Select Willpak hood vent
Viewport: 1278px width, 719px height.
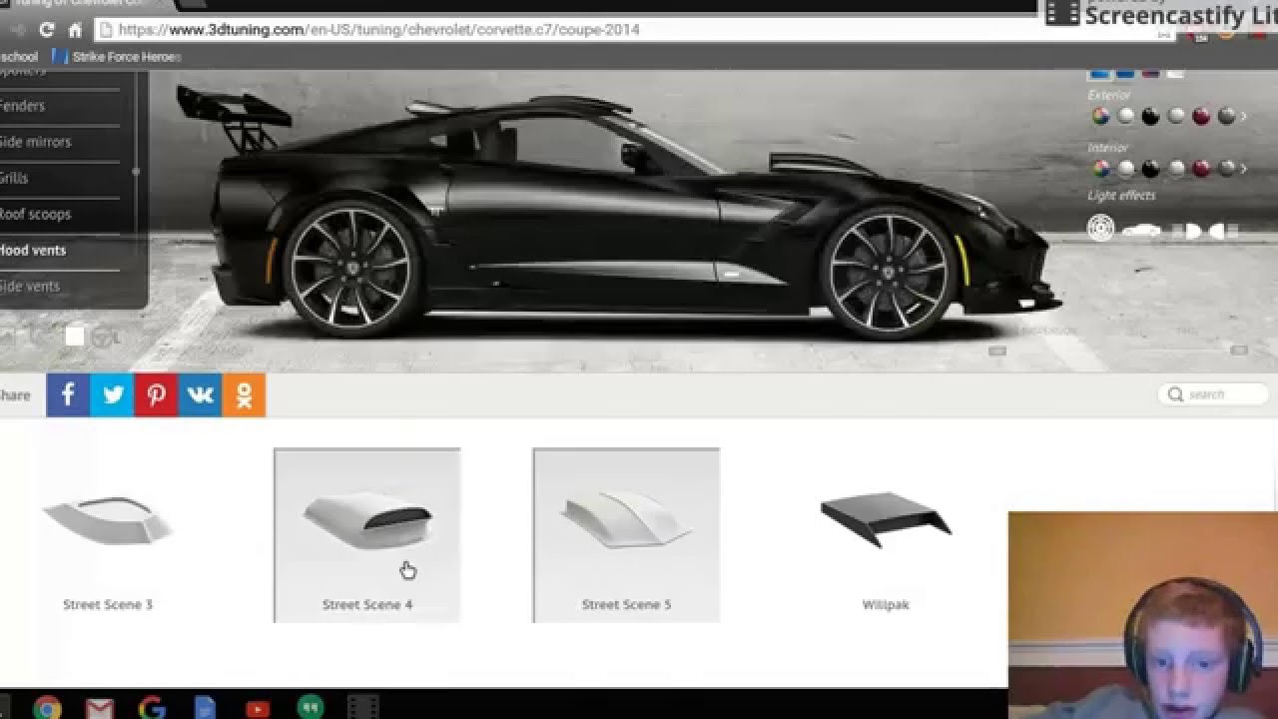point(886,535)
